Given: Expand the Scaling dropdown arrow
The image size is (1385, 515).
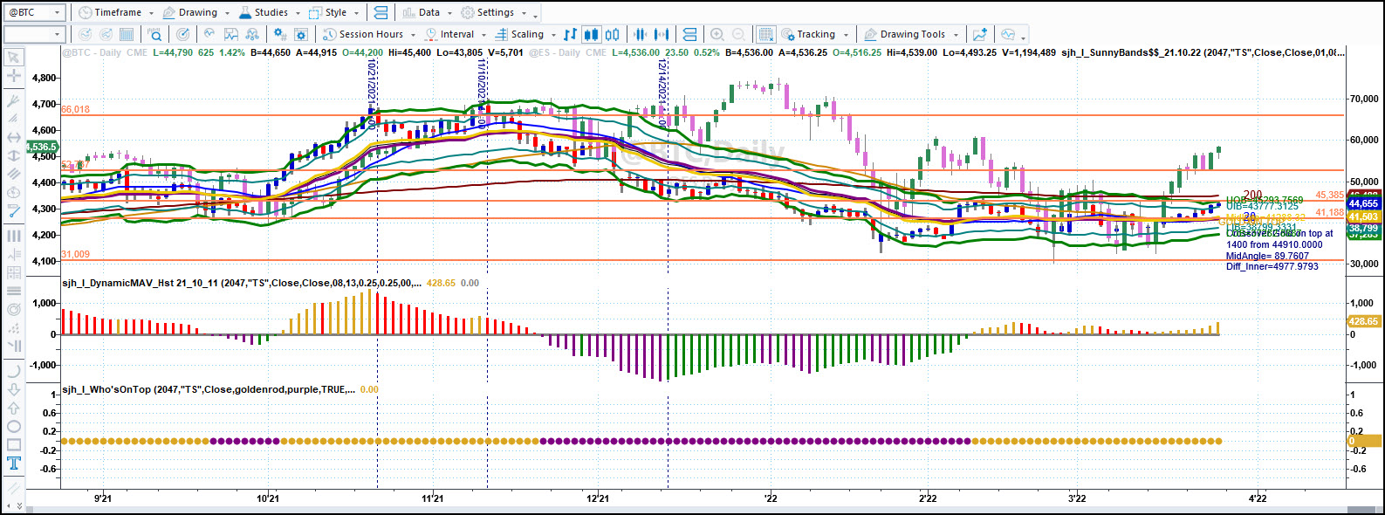Looking at the screenshot, I should [x=553, y=35].
